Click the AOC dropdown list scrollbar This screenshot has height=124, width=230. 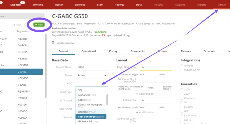pyautogui.click(x=107, y=99)
